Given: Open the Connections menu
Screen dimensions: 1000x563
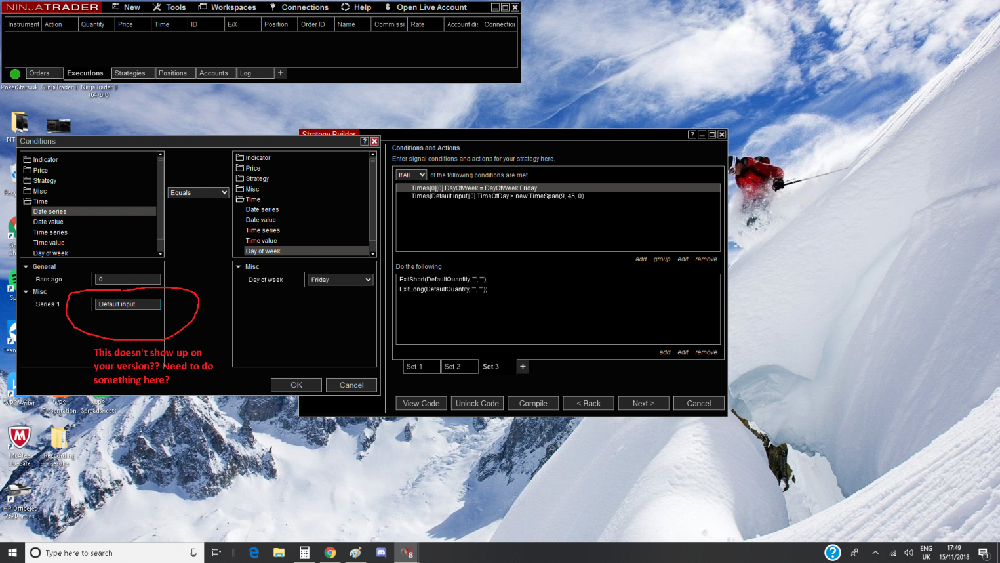Looking at the screenshot, I should (299, 7).
